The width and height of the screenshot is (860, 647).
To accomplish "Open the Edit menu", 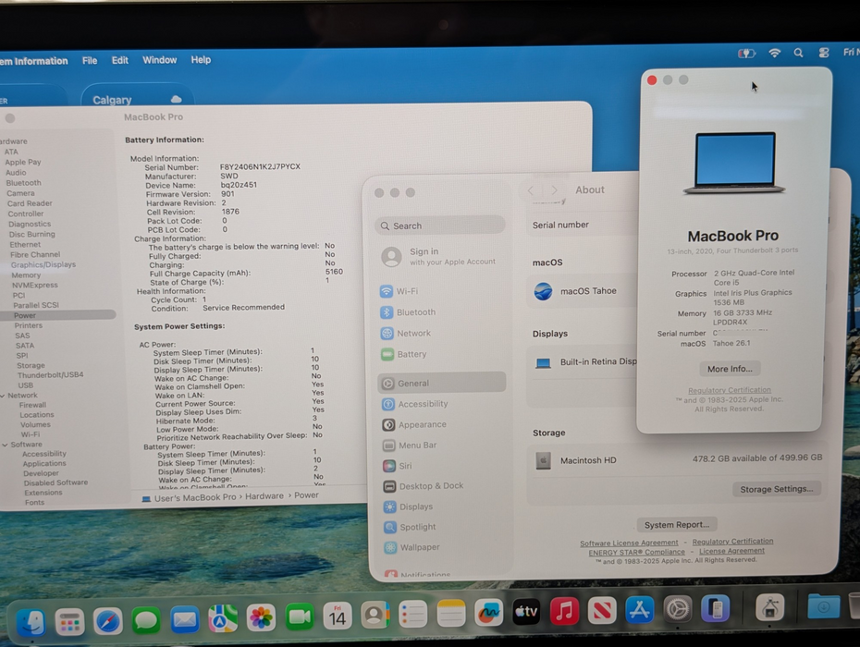I will tap(119, 60).
